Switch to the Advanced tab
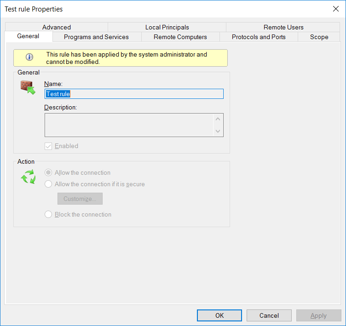346x326 pixels. tap(57, 27)
